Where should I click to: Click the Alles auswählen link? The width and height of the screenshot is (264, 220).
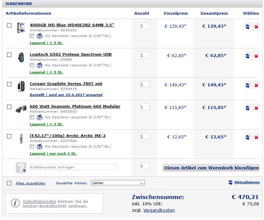click(x=30, y=183)
